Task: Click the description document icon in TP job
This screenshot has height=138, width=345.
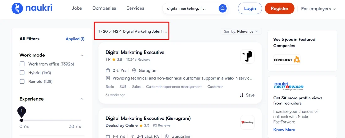Action: (108, 78)
